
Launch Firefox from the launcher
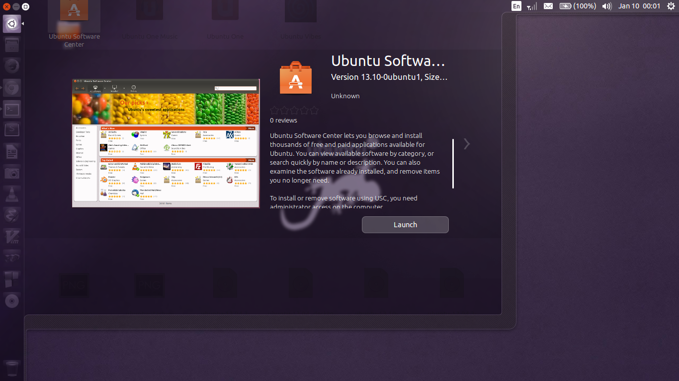12,66
